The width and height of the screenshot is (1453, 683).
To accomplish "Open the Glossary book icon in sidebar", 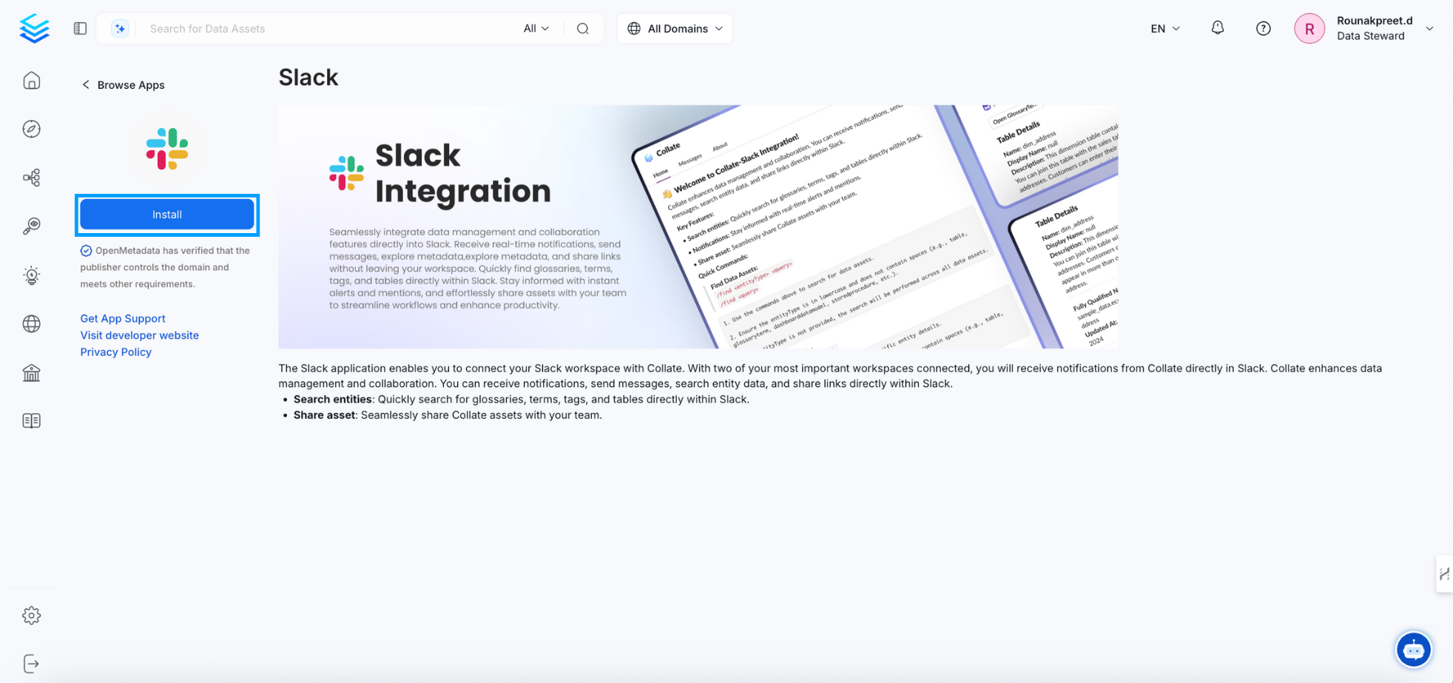I will 31,421.
